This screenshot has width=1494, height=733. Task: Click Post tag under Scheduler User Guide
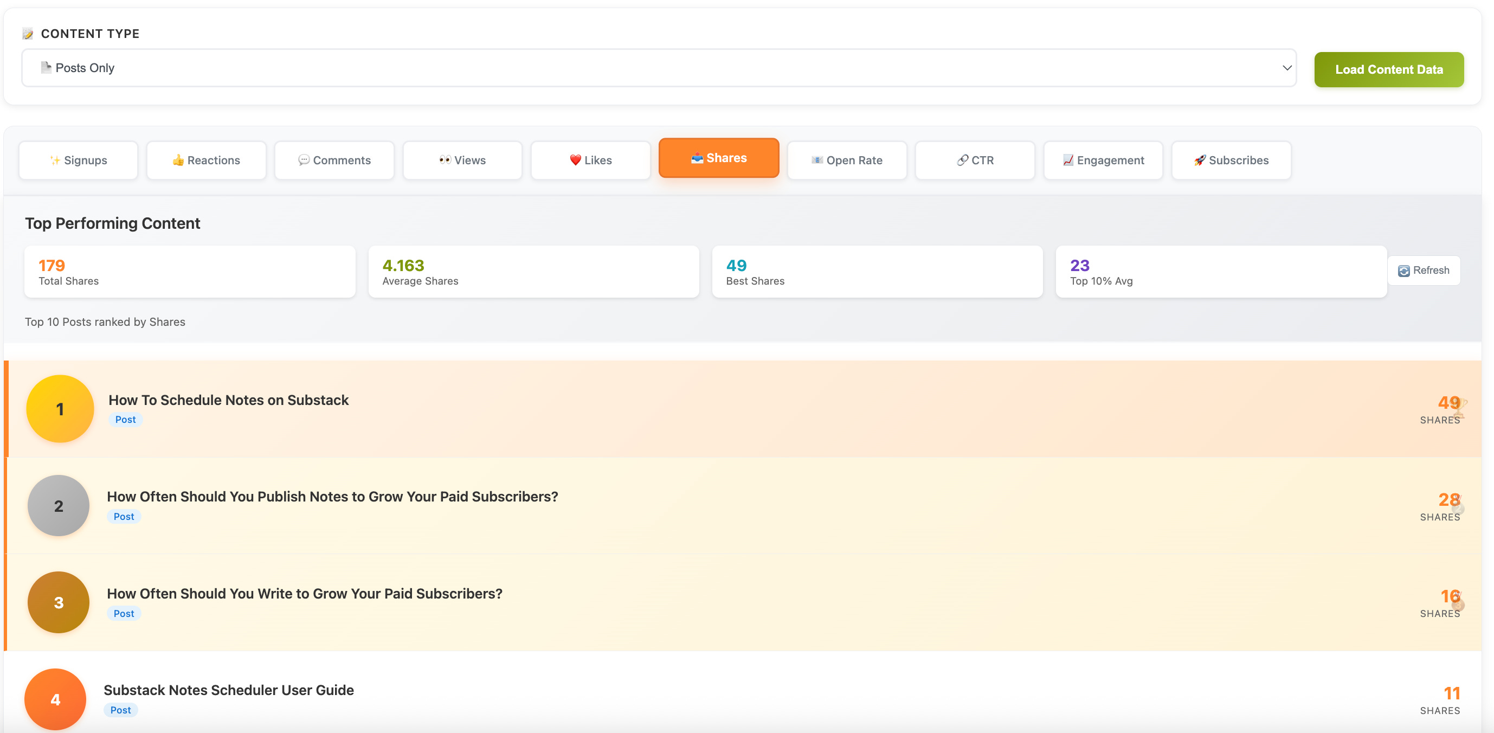(121, 710)
